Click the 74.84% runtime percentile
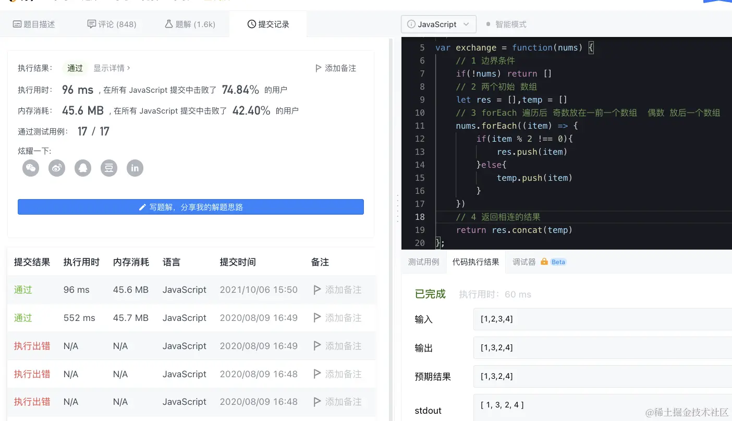Viewport: 732px width, 421px height. (x=240, y=90)
